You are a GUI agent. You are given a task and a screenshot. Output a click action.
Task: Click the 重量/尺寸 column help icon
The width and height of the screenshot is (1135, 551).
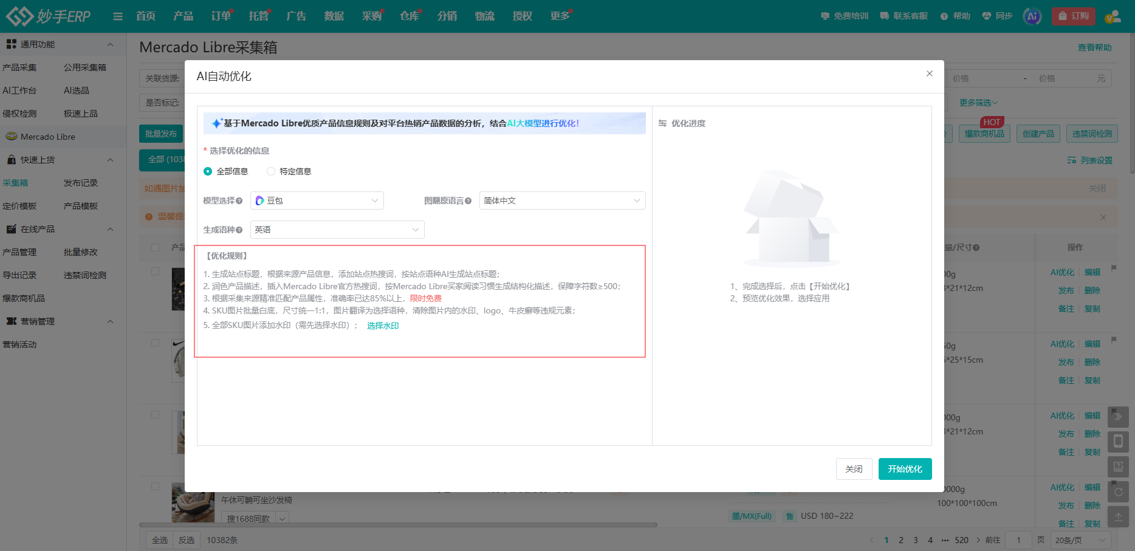point(976,248)
